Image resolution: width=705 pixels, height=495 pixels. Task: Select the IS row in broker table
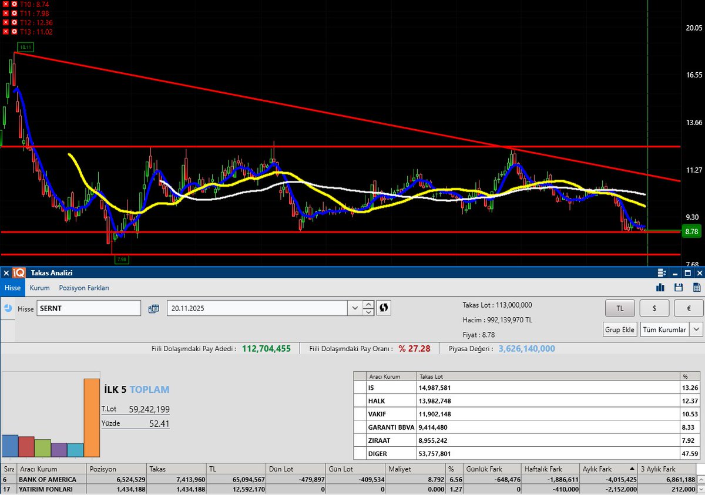pyautogui.click(x=527, y=388)
